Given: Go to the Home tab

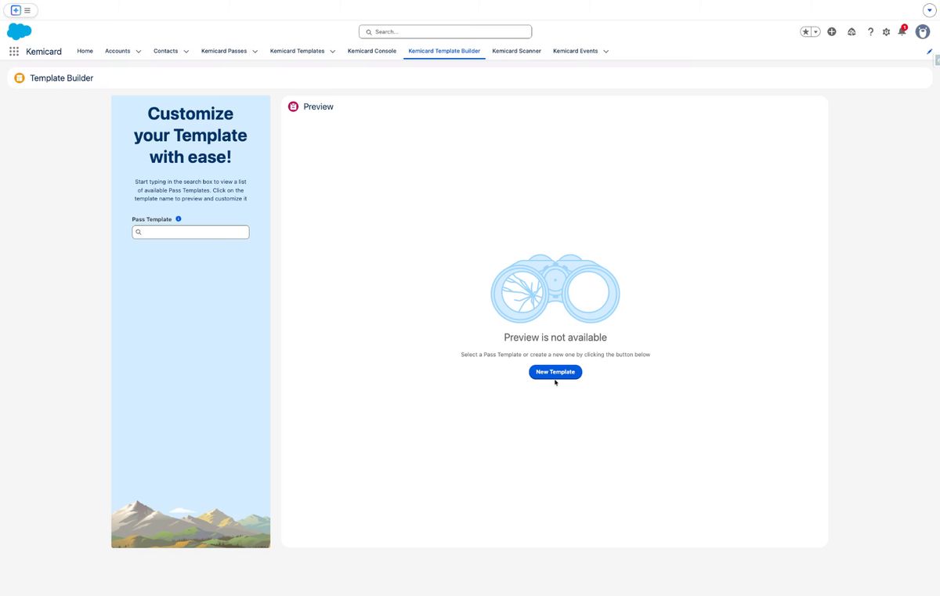Looking at the screenshot, I should [85, 51].
